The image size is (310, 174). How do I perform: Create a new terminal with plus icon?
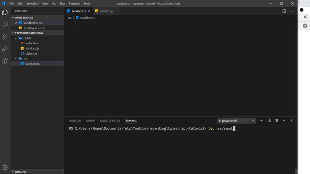(262, 120)
